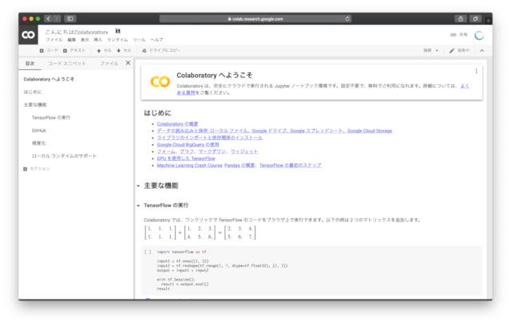Open the ランタイム menu
The image size is (511, 325).
pos(118,39)
